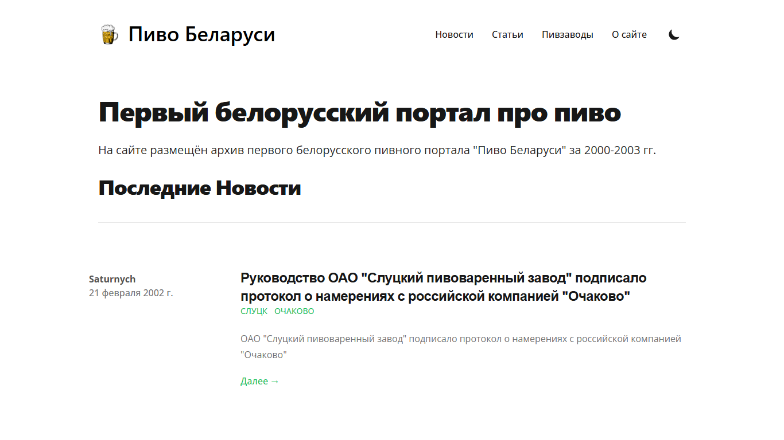Click the date 21 февраля 2002 г.
The width and height of the screenshot is (784, 440).
(x=131, y=293)
